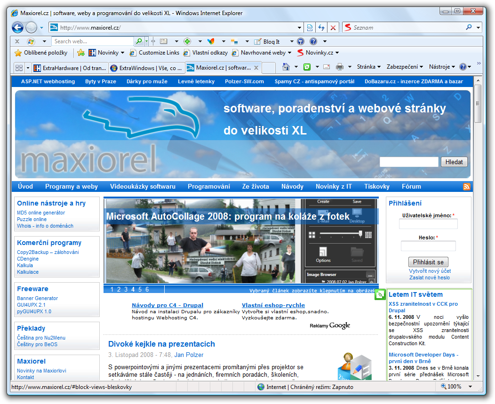The image size is (495, 404).
Task: Open Novinky.cz on the favorites bar
Action: pos(318,53)
